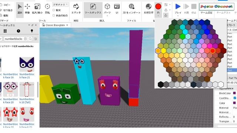Close the Classic Baseplate tab

[67, 25]
